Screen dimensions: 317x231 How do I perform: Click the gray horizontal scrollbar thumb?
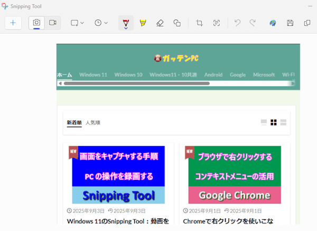tap(137, 83)
